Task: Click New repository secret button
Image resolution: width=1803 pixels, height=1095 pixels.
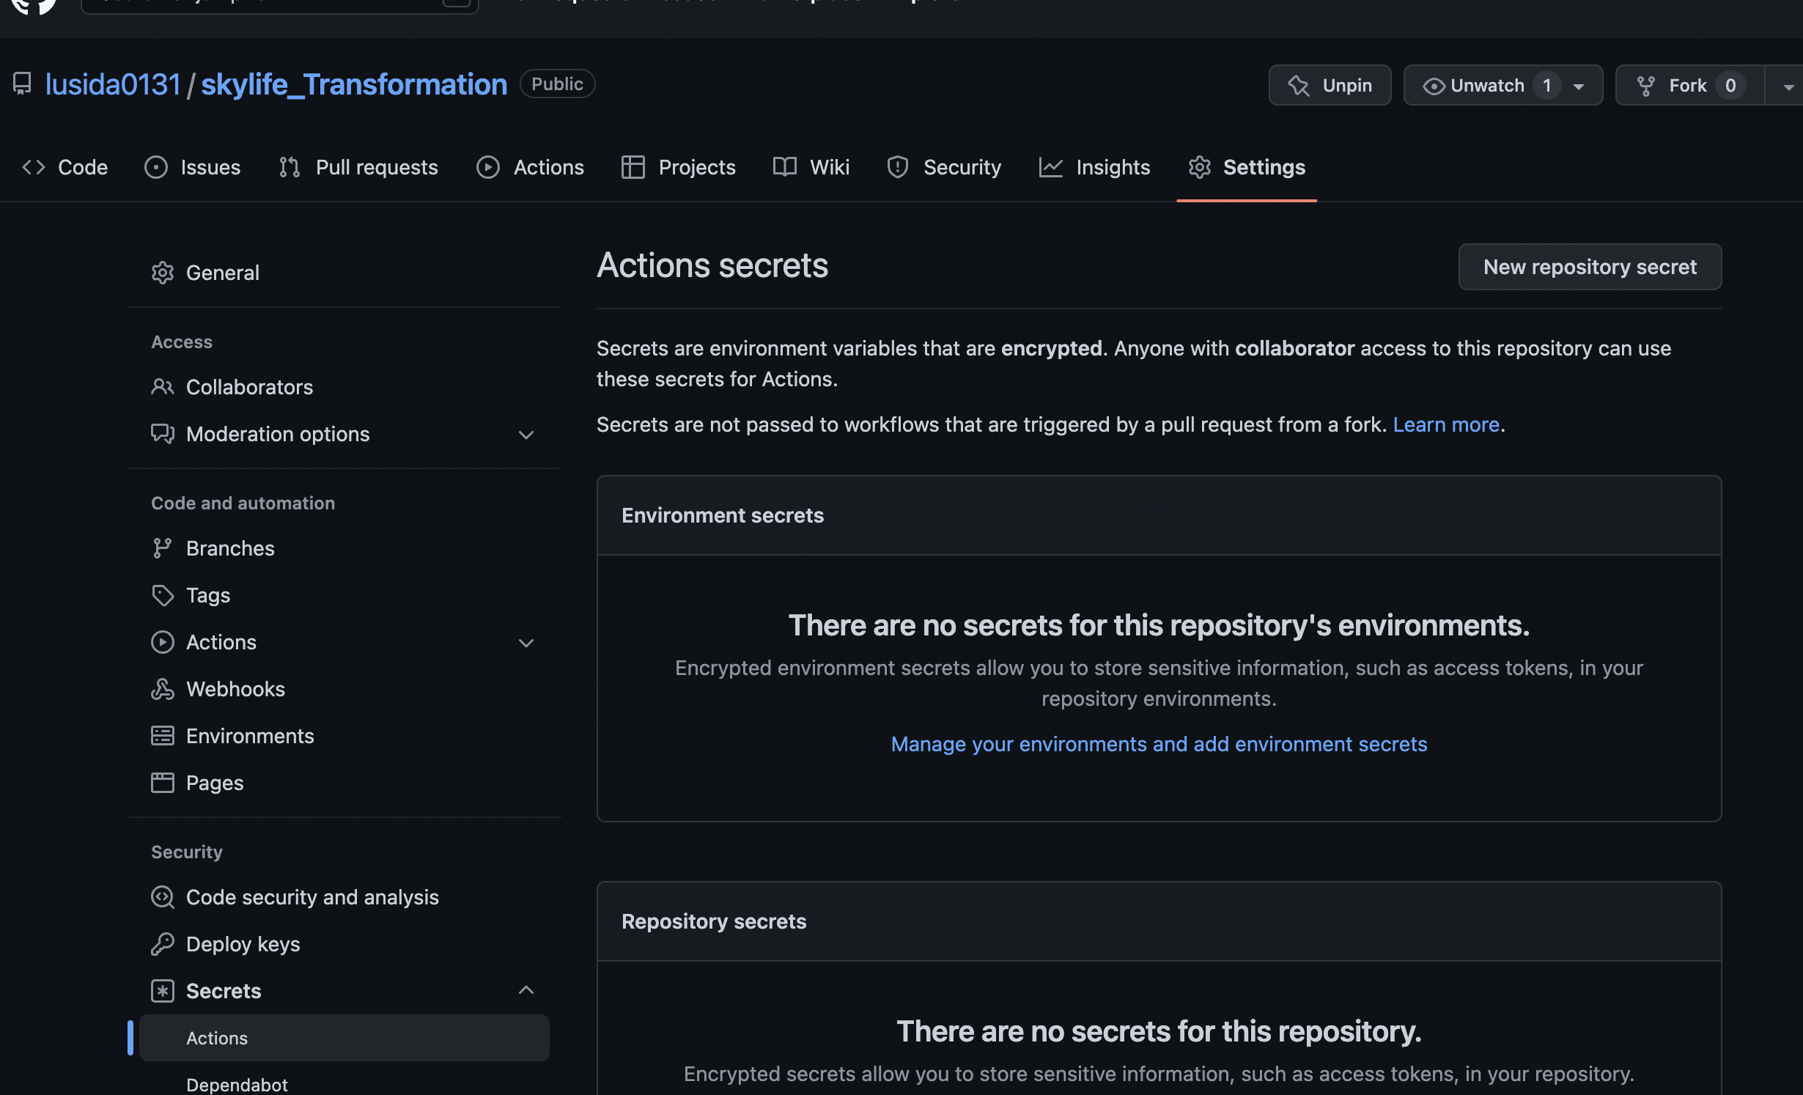Action: (1590, 267)
